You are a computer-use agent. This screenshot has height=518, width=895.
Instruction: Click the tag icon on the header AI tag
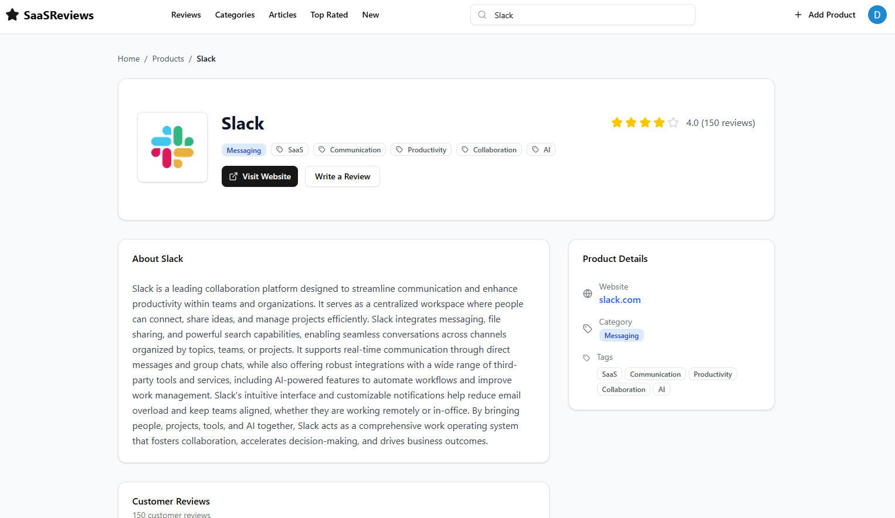(x=535, y=149)
